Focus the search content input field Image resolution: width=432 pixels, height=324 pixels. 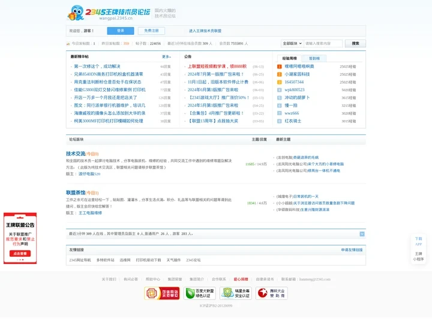tap(323, 43)
